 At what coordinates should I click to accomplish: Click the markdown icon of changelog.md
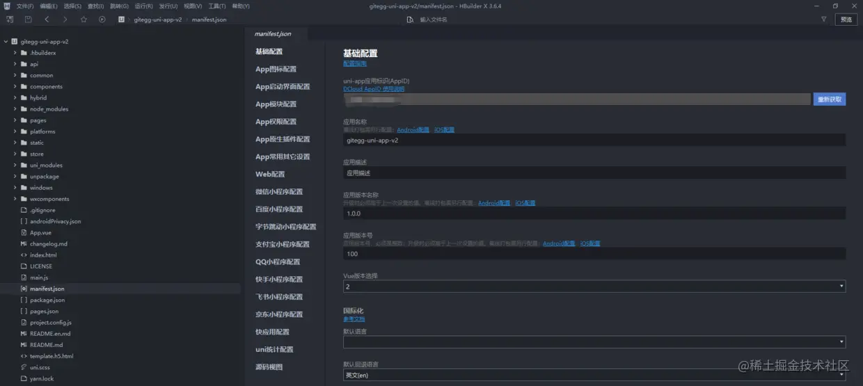[24, 244]
